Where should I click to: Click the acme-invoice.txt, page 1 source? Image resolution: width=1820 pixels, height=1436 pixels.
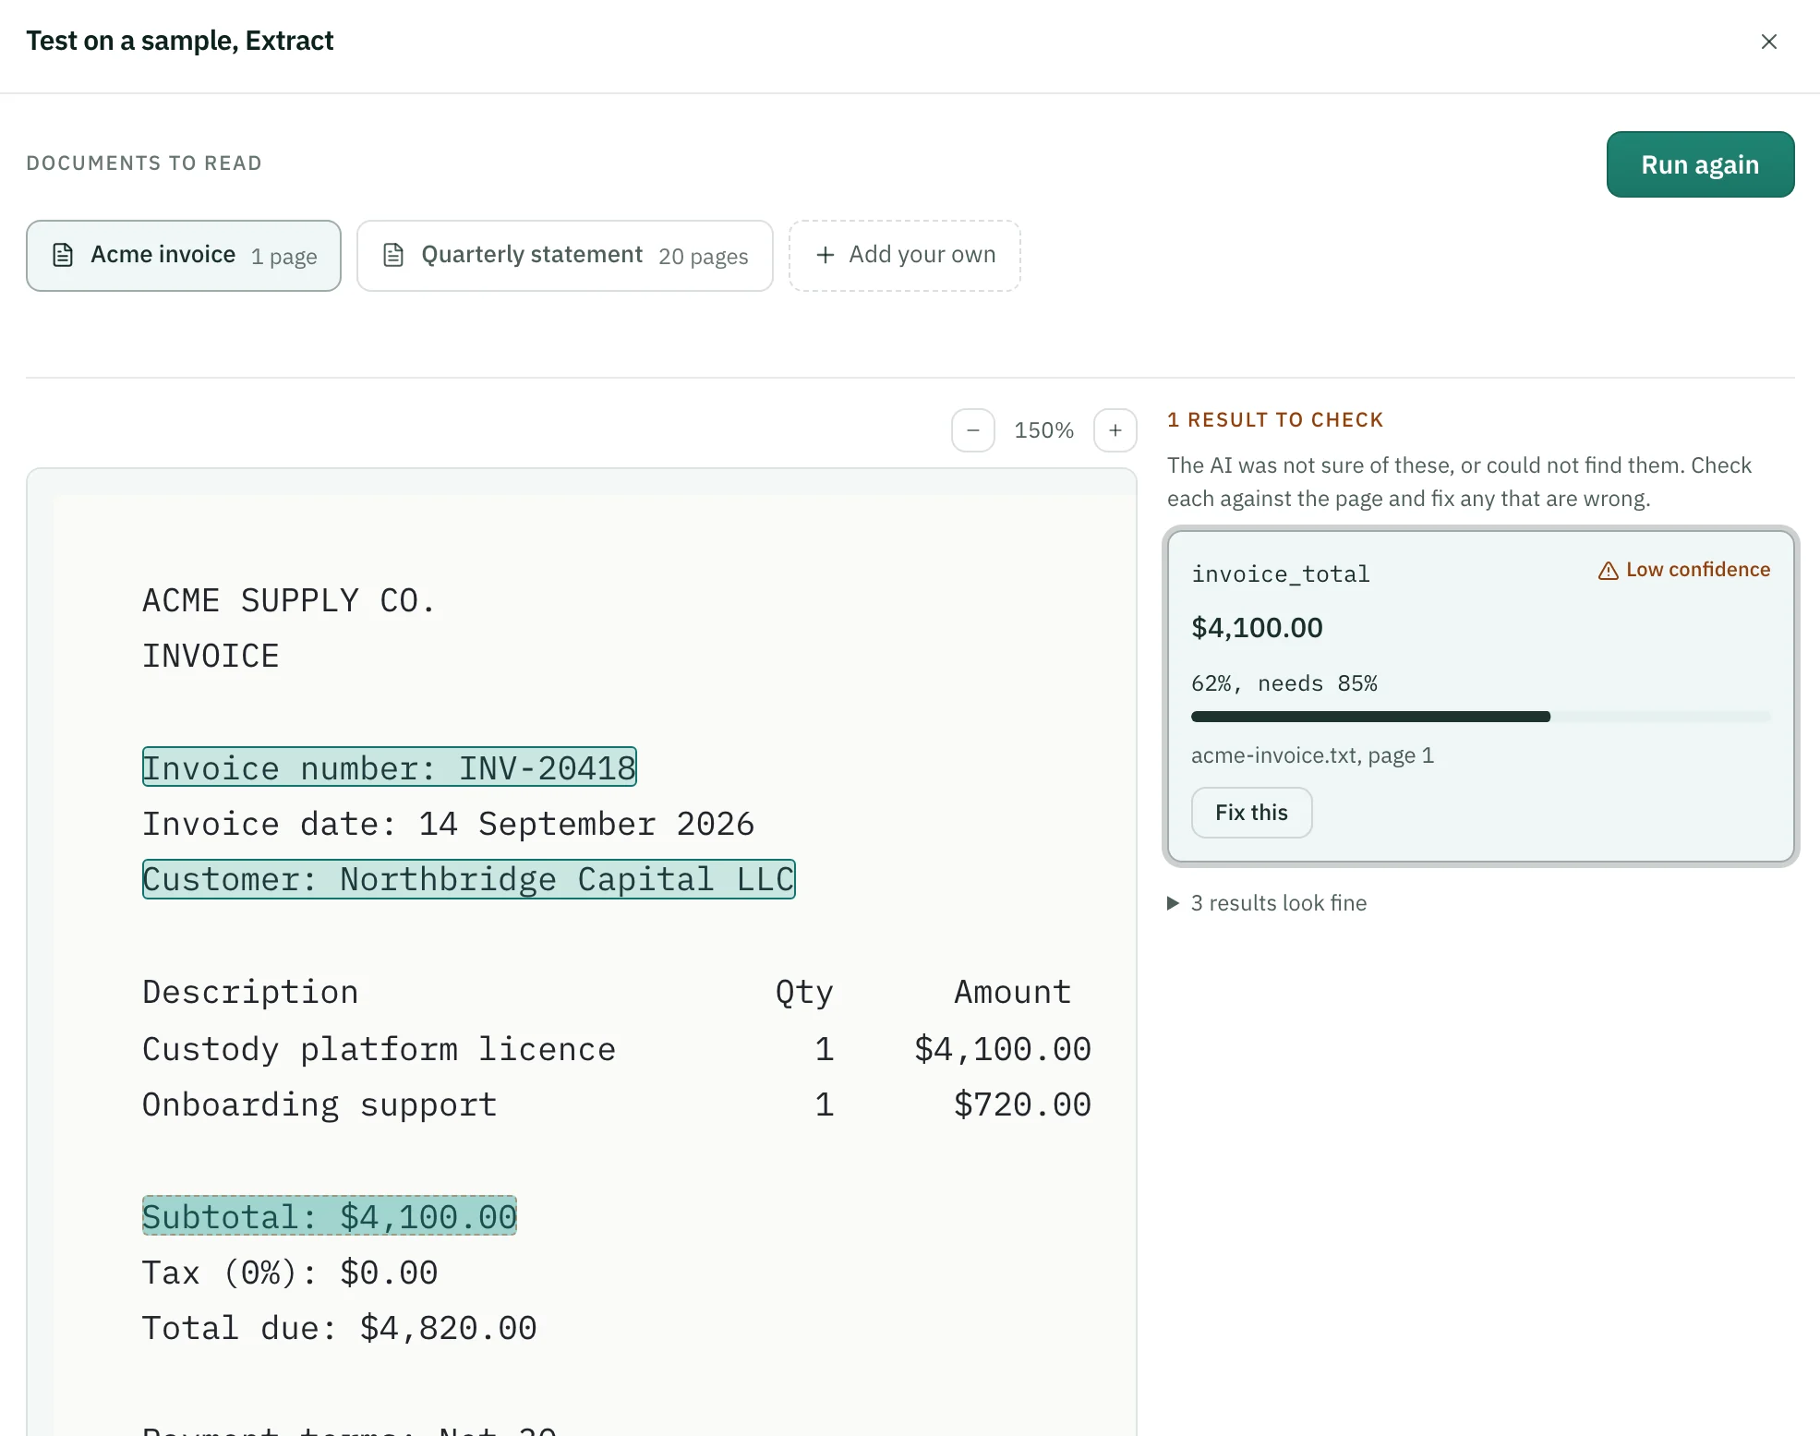point(1312,755)
